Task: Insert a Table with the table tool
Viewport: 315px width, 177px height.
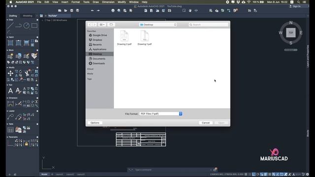Action: [10, 130]
